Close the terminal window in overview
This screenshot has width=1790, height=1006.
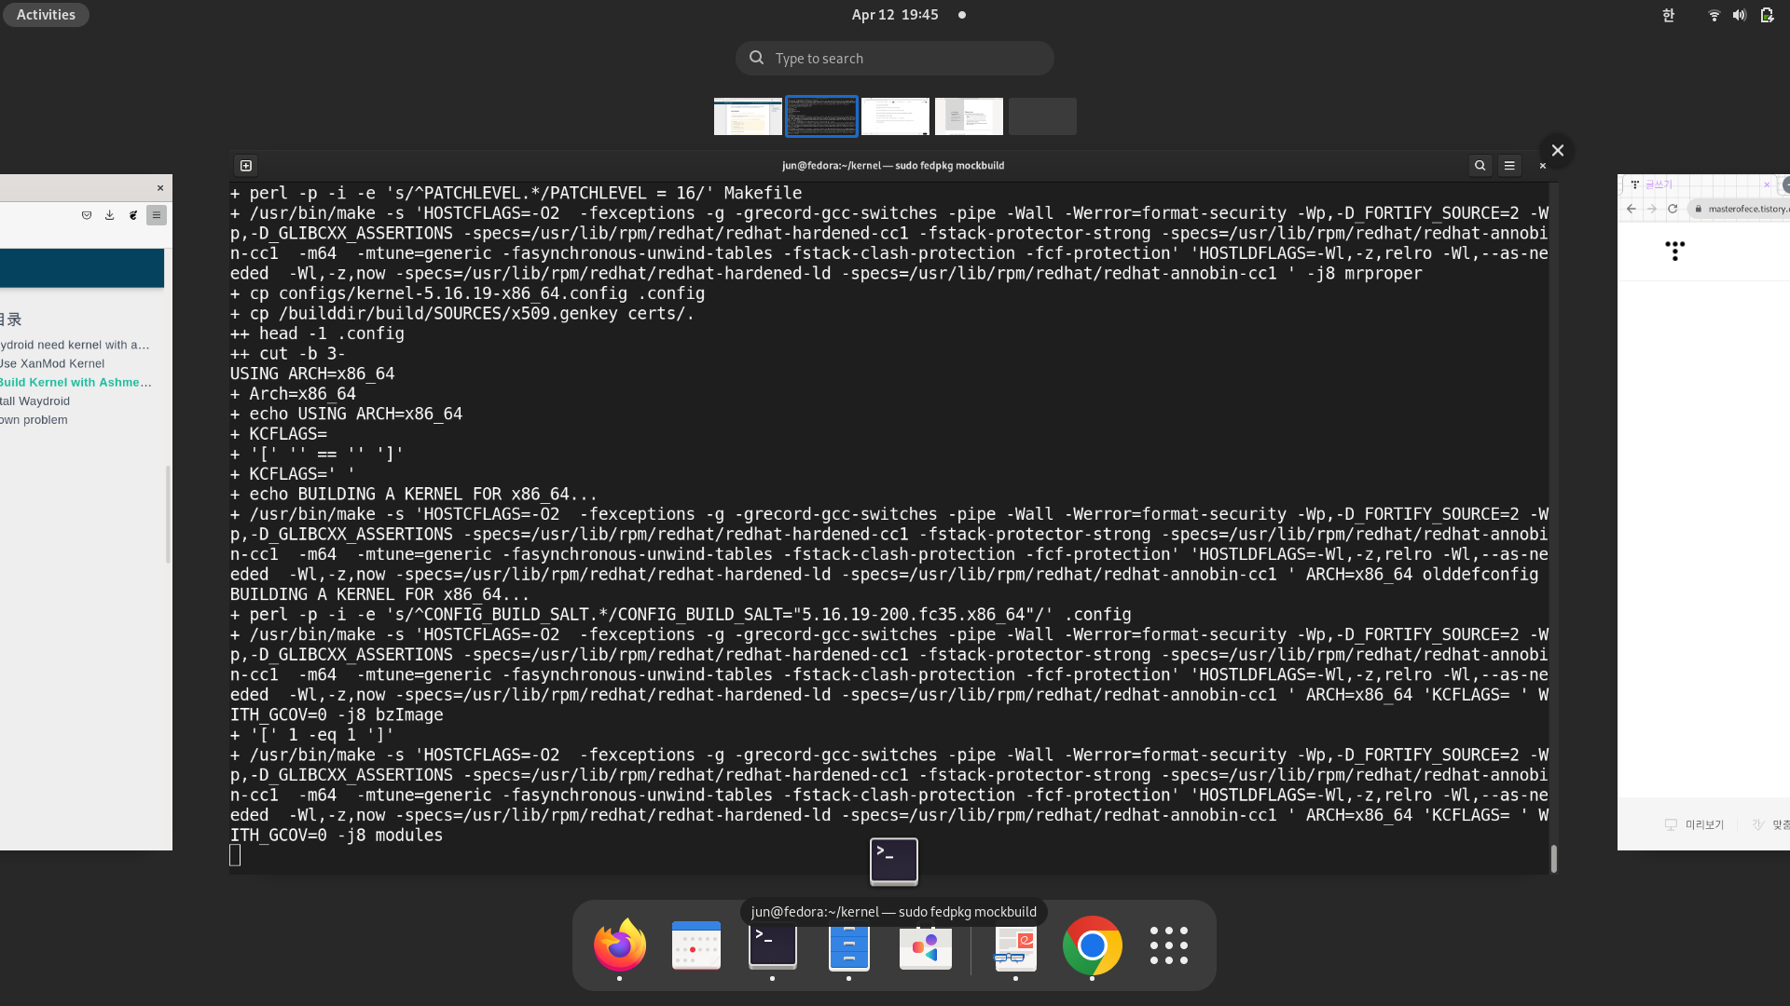1557,150
